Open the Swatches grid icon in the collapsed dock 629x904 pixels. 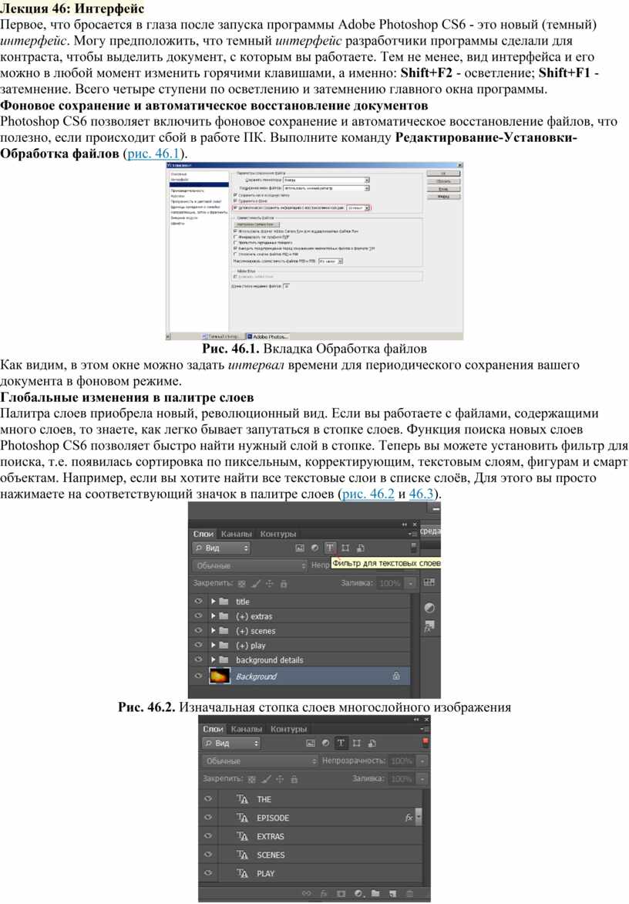429,583
